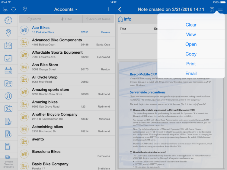This screenshot has width=227, height=170.
Task: Choose Clear from the menu
Action: click(191, 25)
